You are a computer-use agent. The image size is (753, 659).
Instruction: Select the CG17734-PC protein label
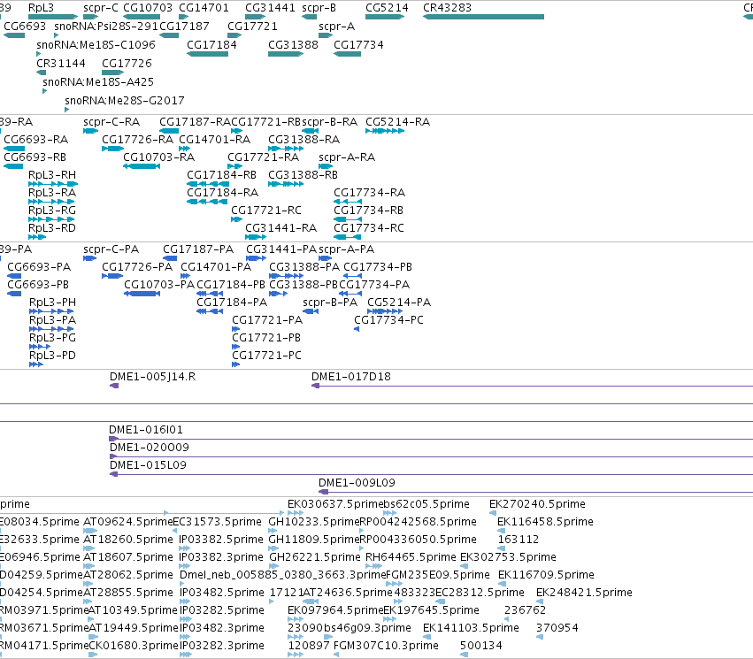(388, 320)
